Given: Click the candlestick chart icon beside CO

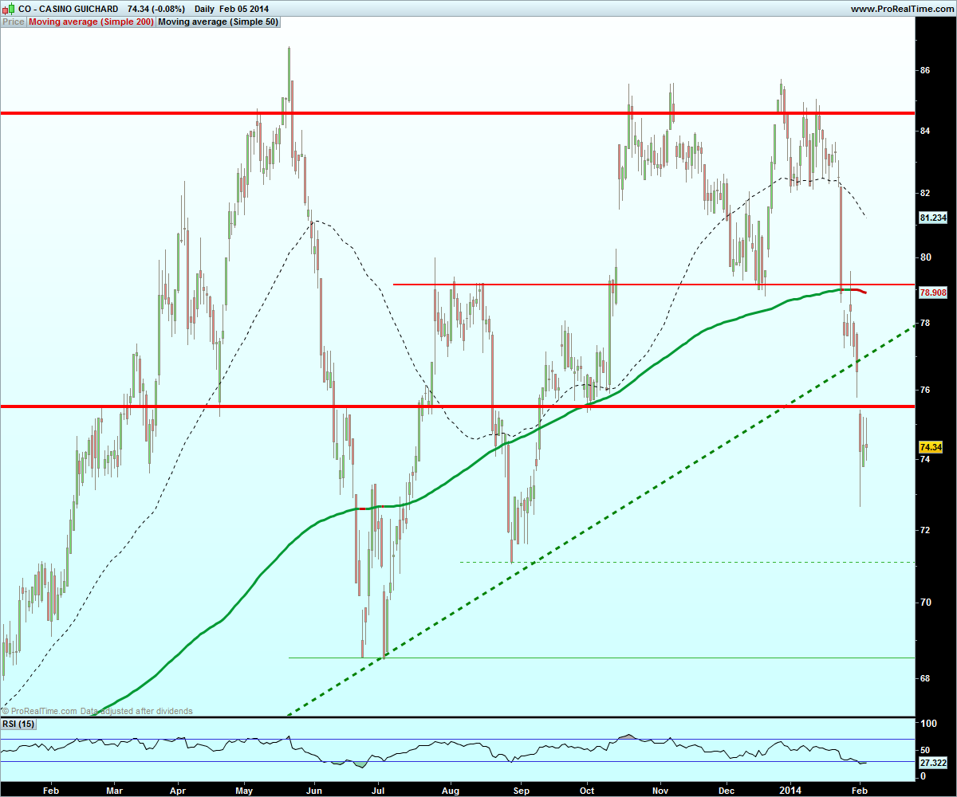Looking at the screenshot, I should coord(7,9).
